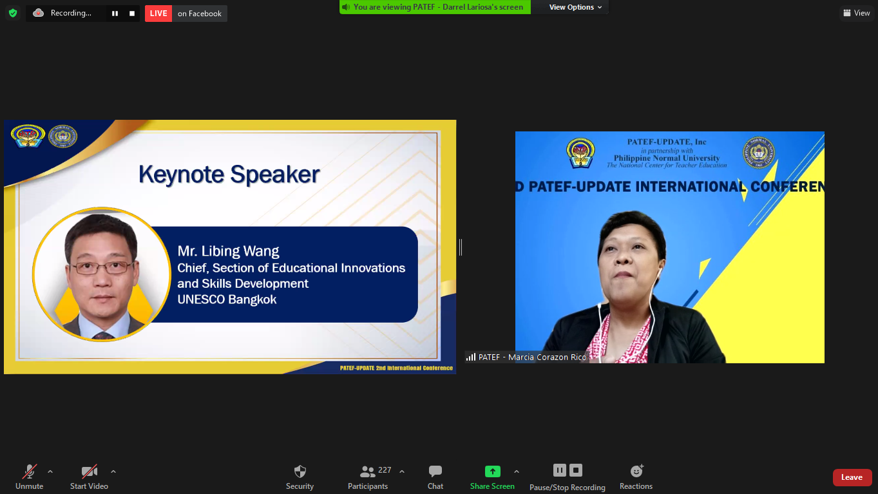Click the red Leave button
The width and height of the screenshot is (878, 494).
click(x=852, y=477)
